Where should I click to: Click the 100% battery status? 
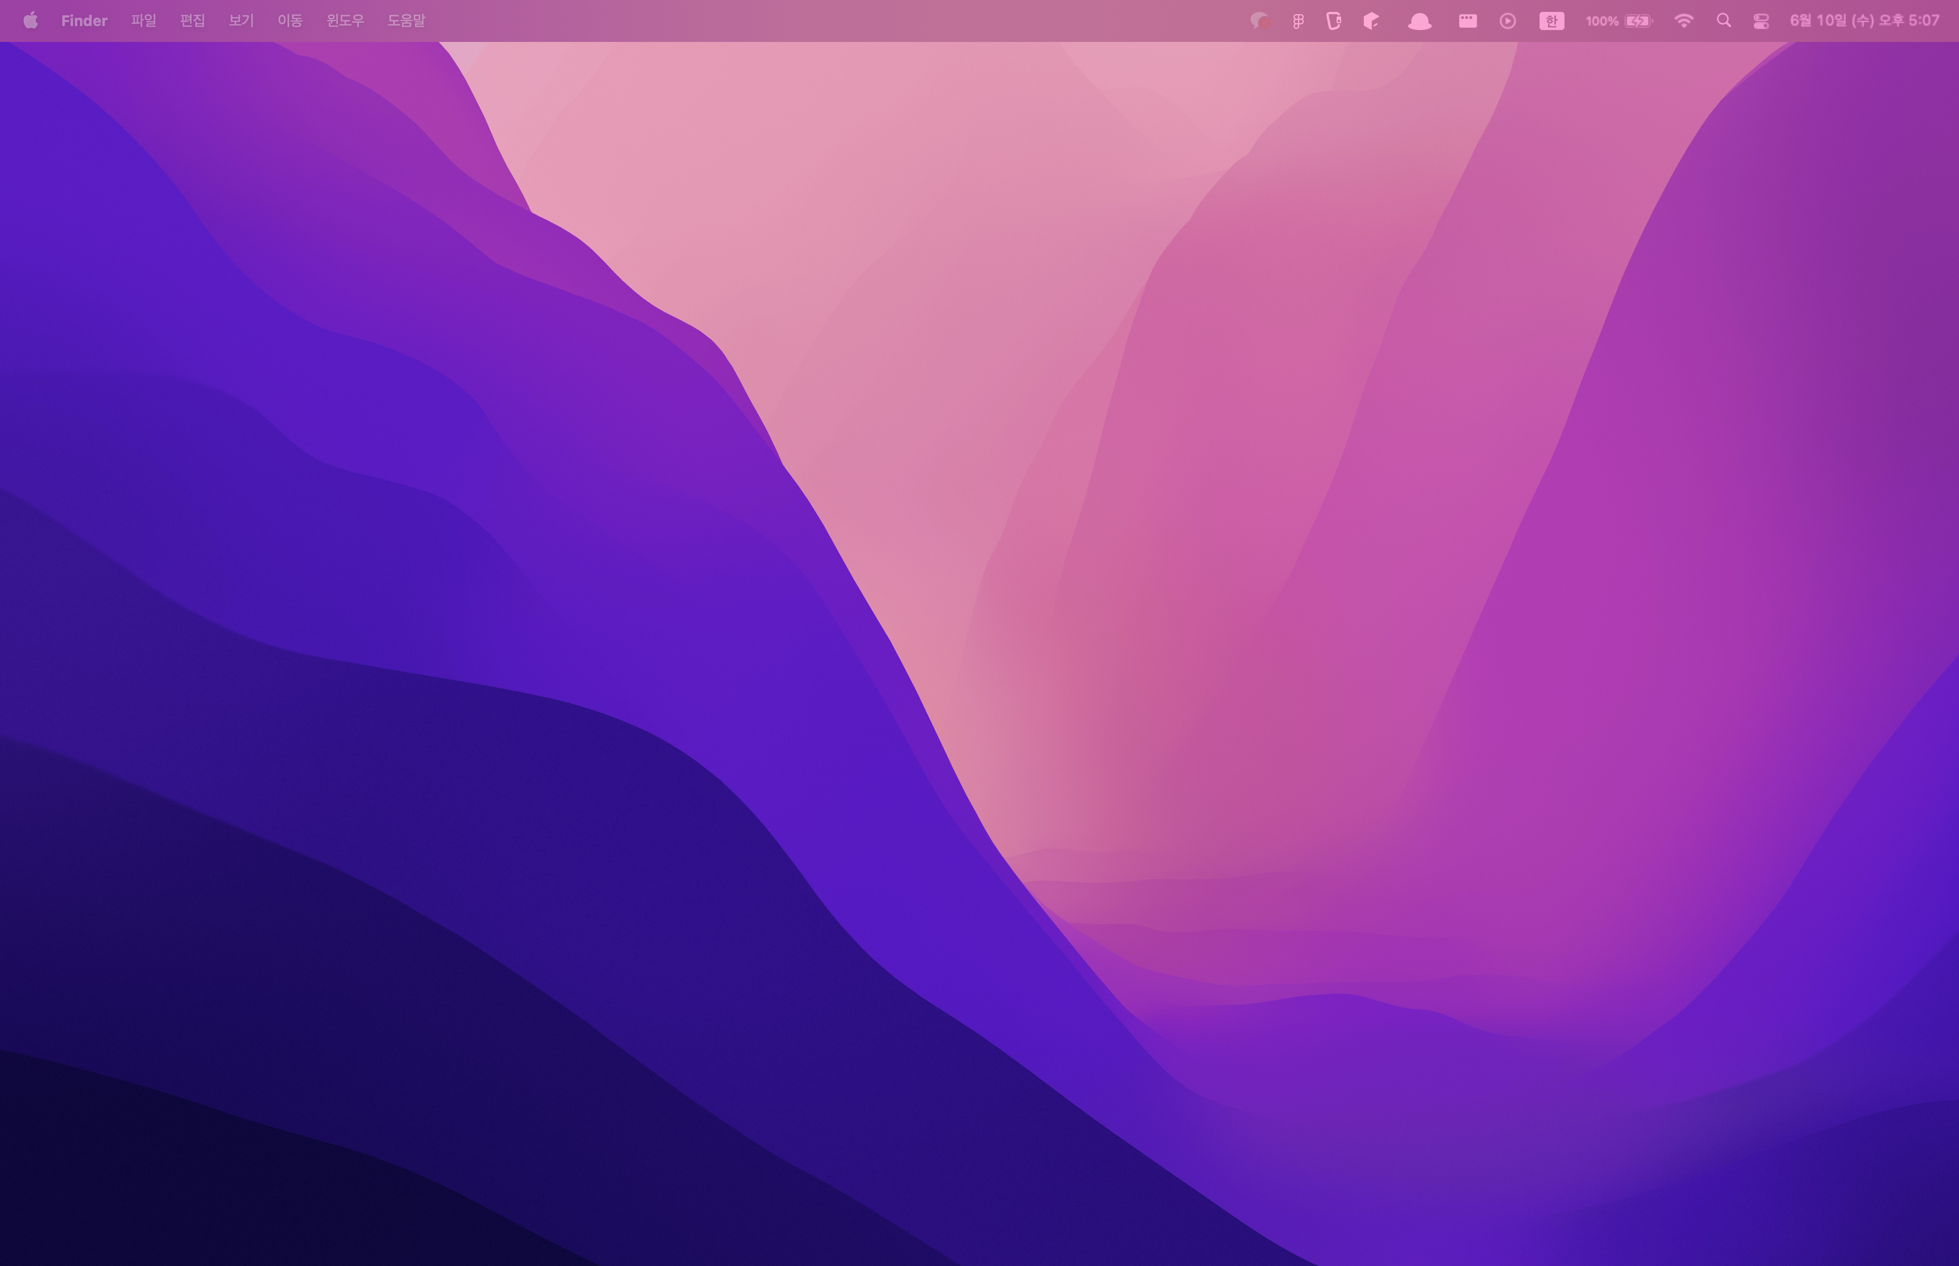tap(1619, 22)
